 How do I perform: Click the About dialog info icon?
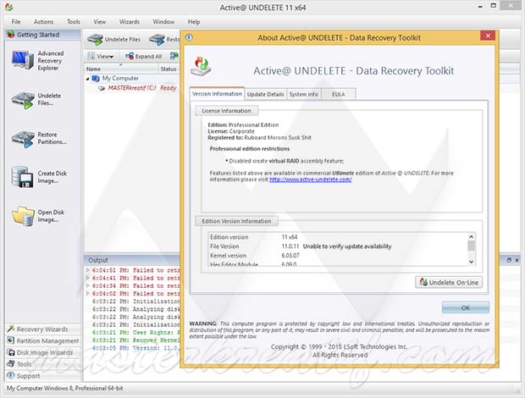point(189,37)
